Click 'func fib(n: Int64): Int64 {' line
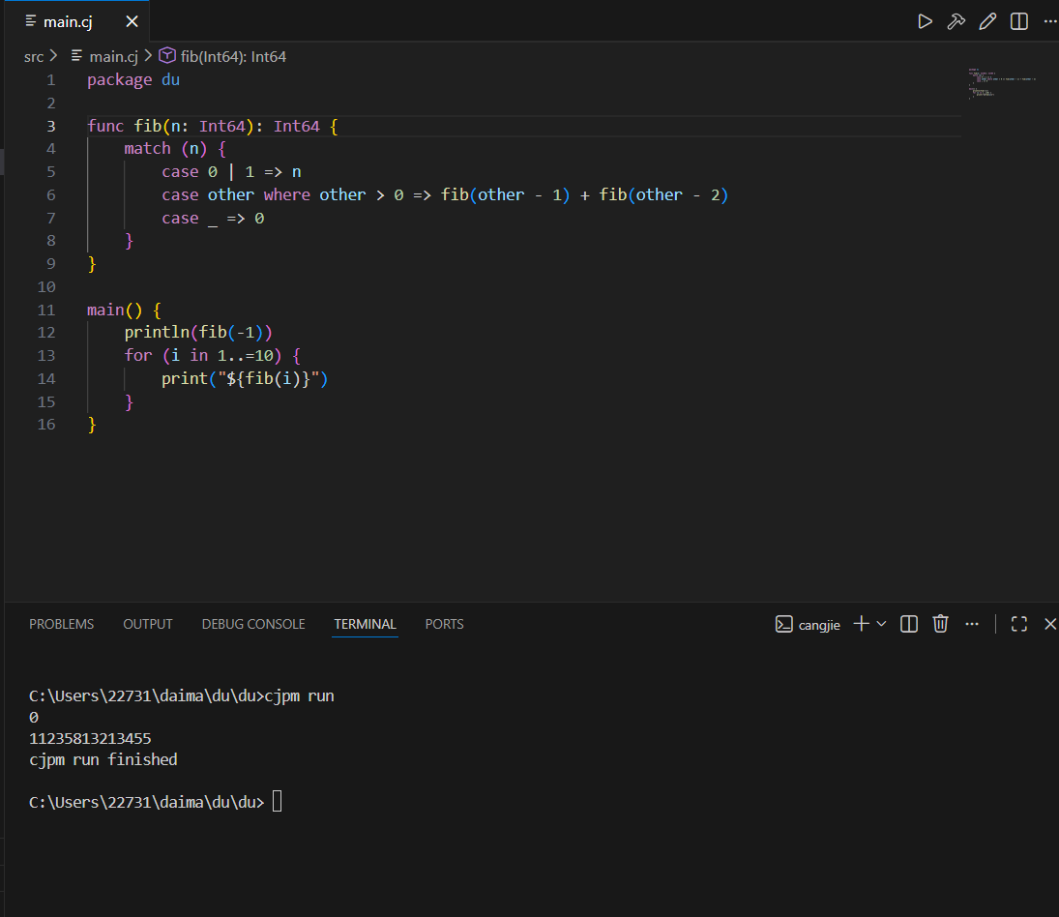 [212, 127]
